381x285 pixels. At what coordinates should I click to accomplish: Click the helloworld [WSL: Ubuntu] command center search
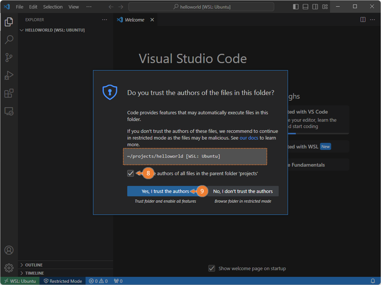pos(201,7)
